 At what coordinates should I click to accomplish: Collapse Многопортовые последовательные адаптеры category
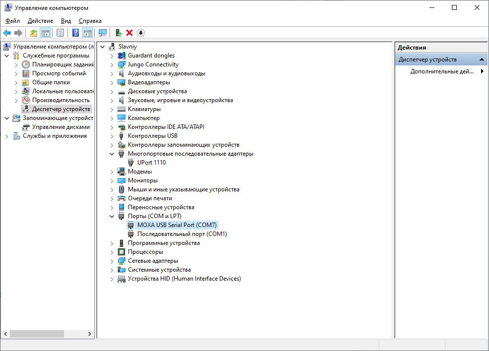click(112, 154)
